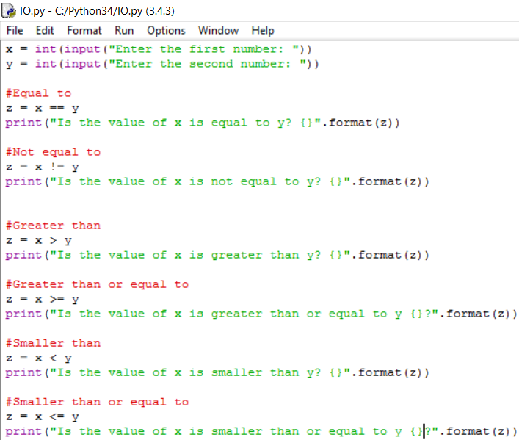The image size is (519, 440).
Task: Click the line 'z = x < y'
Action: [39, 358]
